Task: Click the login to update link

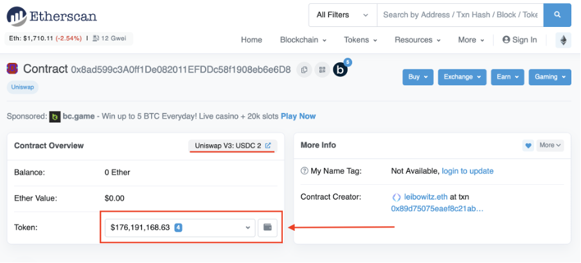Action: pos(468,171)
